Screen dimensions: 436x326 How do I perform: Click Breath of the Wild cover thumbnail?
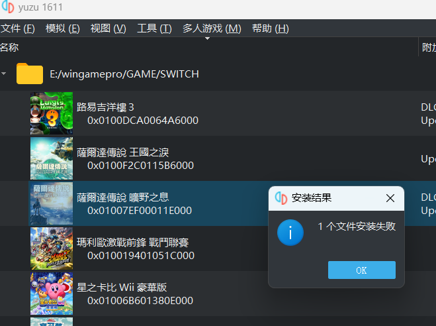[x=52, y=203]
